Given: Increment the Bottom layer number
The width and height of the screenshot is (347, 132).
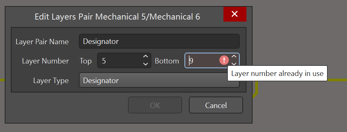Looking at the screenshot, I should 234,56.
